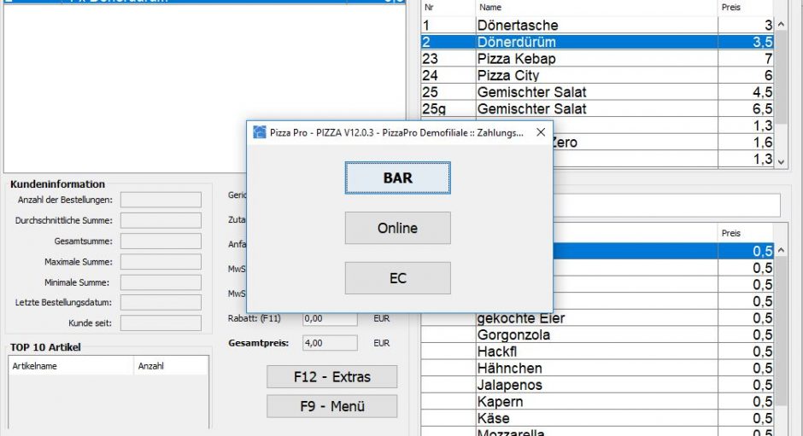Click the Letzte Bestellungsdatum field
Screen dimensions: 803x436
[x=161, y=302]
